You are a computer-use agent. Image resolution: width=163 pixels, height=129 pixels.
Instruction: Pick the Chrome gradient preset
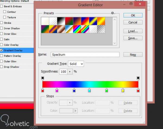[69, 29]
